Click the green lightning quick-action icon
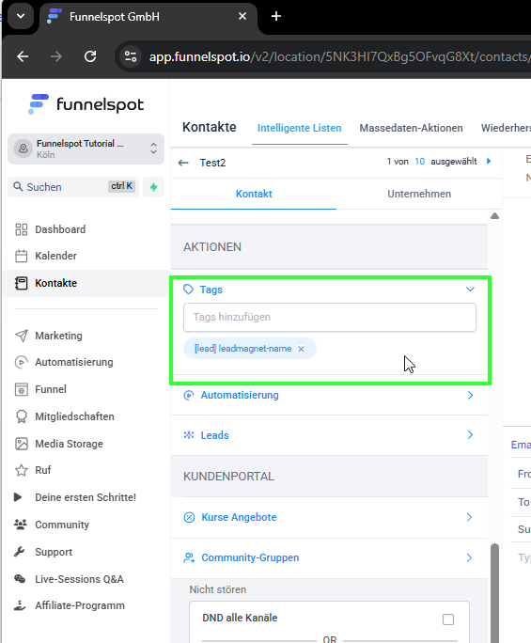 coord(154,187)
